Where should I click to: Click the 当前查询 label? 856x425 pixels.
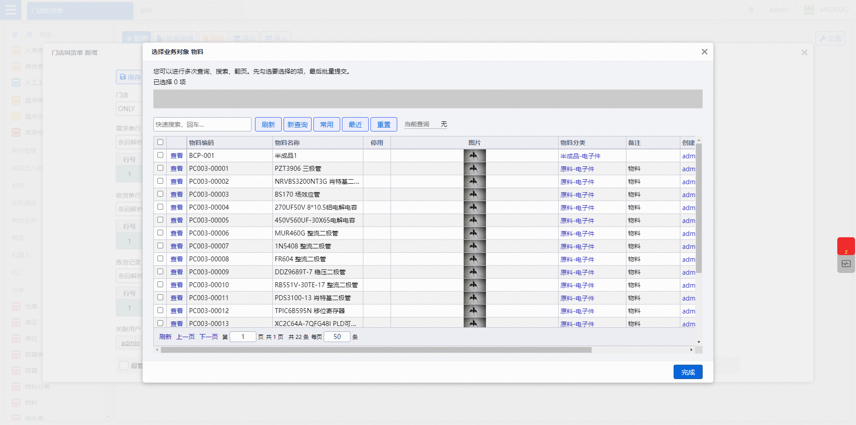[x=417, y=124]
